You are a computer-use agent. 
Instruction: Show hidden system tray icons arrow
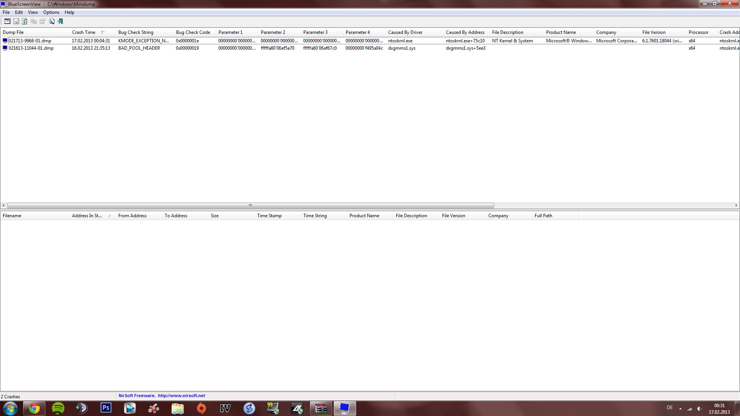680,408
